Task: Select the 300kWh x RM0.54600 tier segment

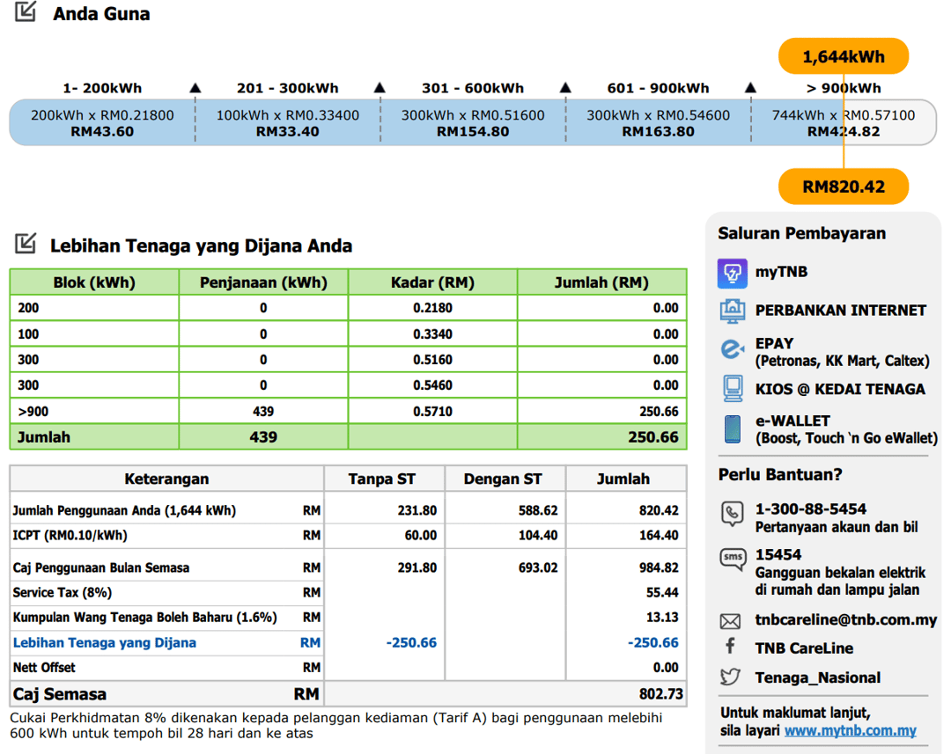Action: tap(658, 122)
